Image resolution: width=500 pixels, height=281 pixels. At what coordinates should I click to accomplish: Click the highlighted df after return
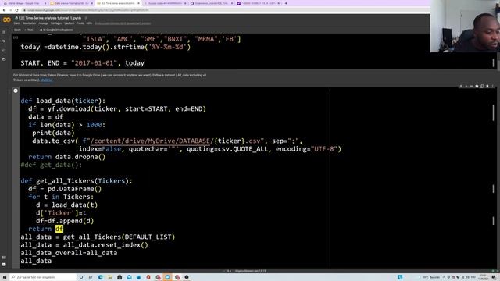(x=59, y=229)
